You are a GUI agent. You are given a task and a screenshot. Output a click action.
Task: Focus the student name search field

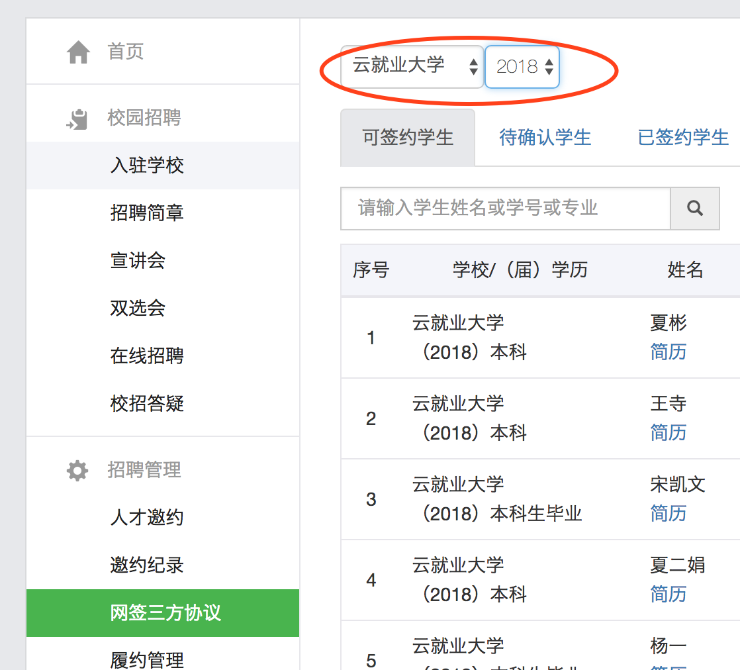click(505, 209)
